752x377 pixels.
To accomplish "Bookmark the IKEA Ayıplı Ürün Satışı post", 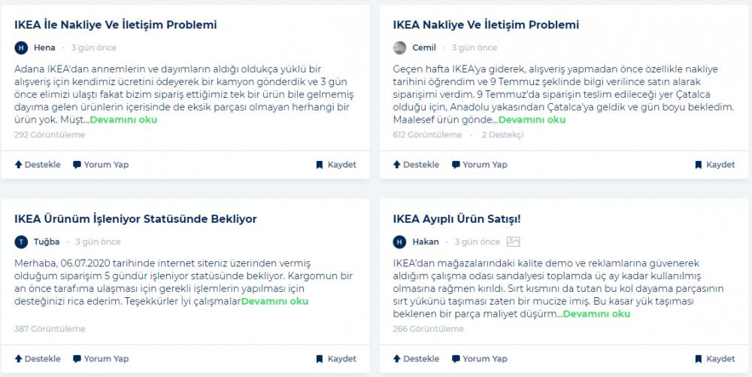I will pos(714,359).
